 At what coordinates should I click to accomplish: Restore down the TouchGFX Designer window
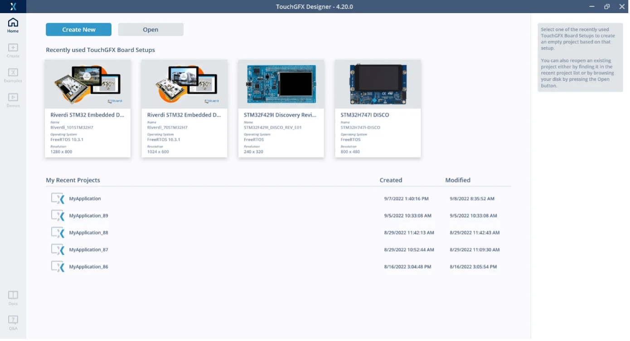coord(607,6)
